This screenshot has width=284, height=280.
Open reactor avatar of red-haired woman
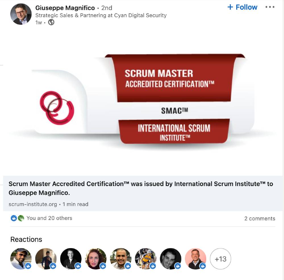pos(96,259)
